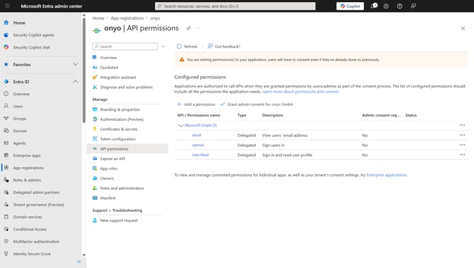
Task: Open the app launcher waffle icon
Action: point(8,5)
